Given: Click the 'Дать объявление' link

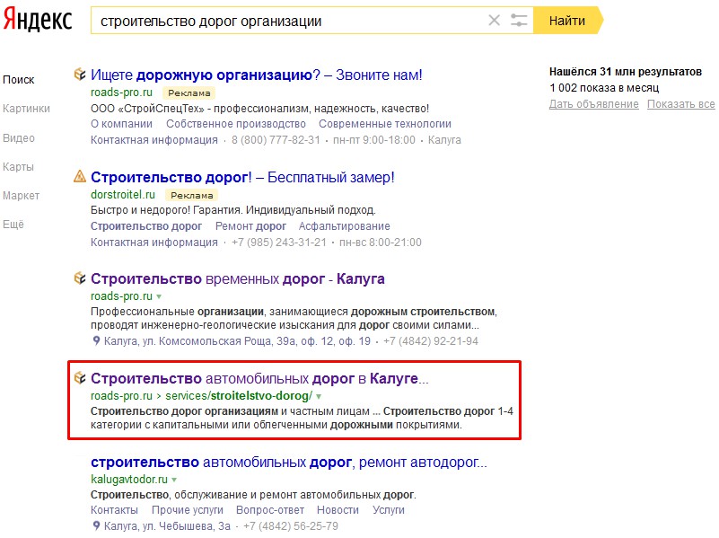Looking at the screenshot, I should [594, 104].
